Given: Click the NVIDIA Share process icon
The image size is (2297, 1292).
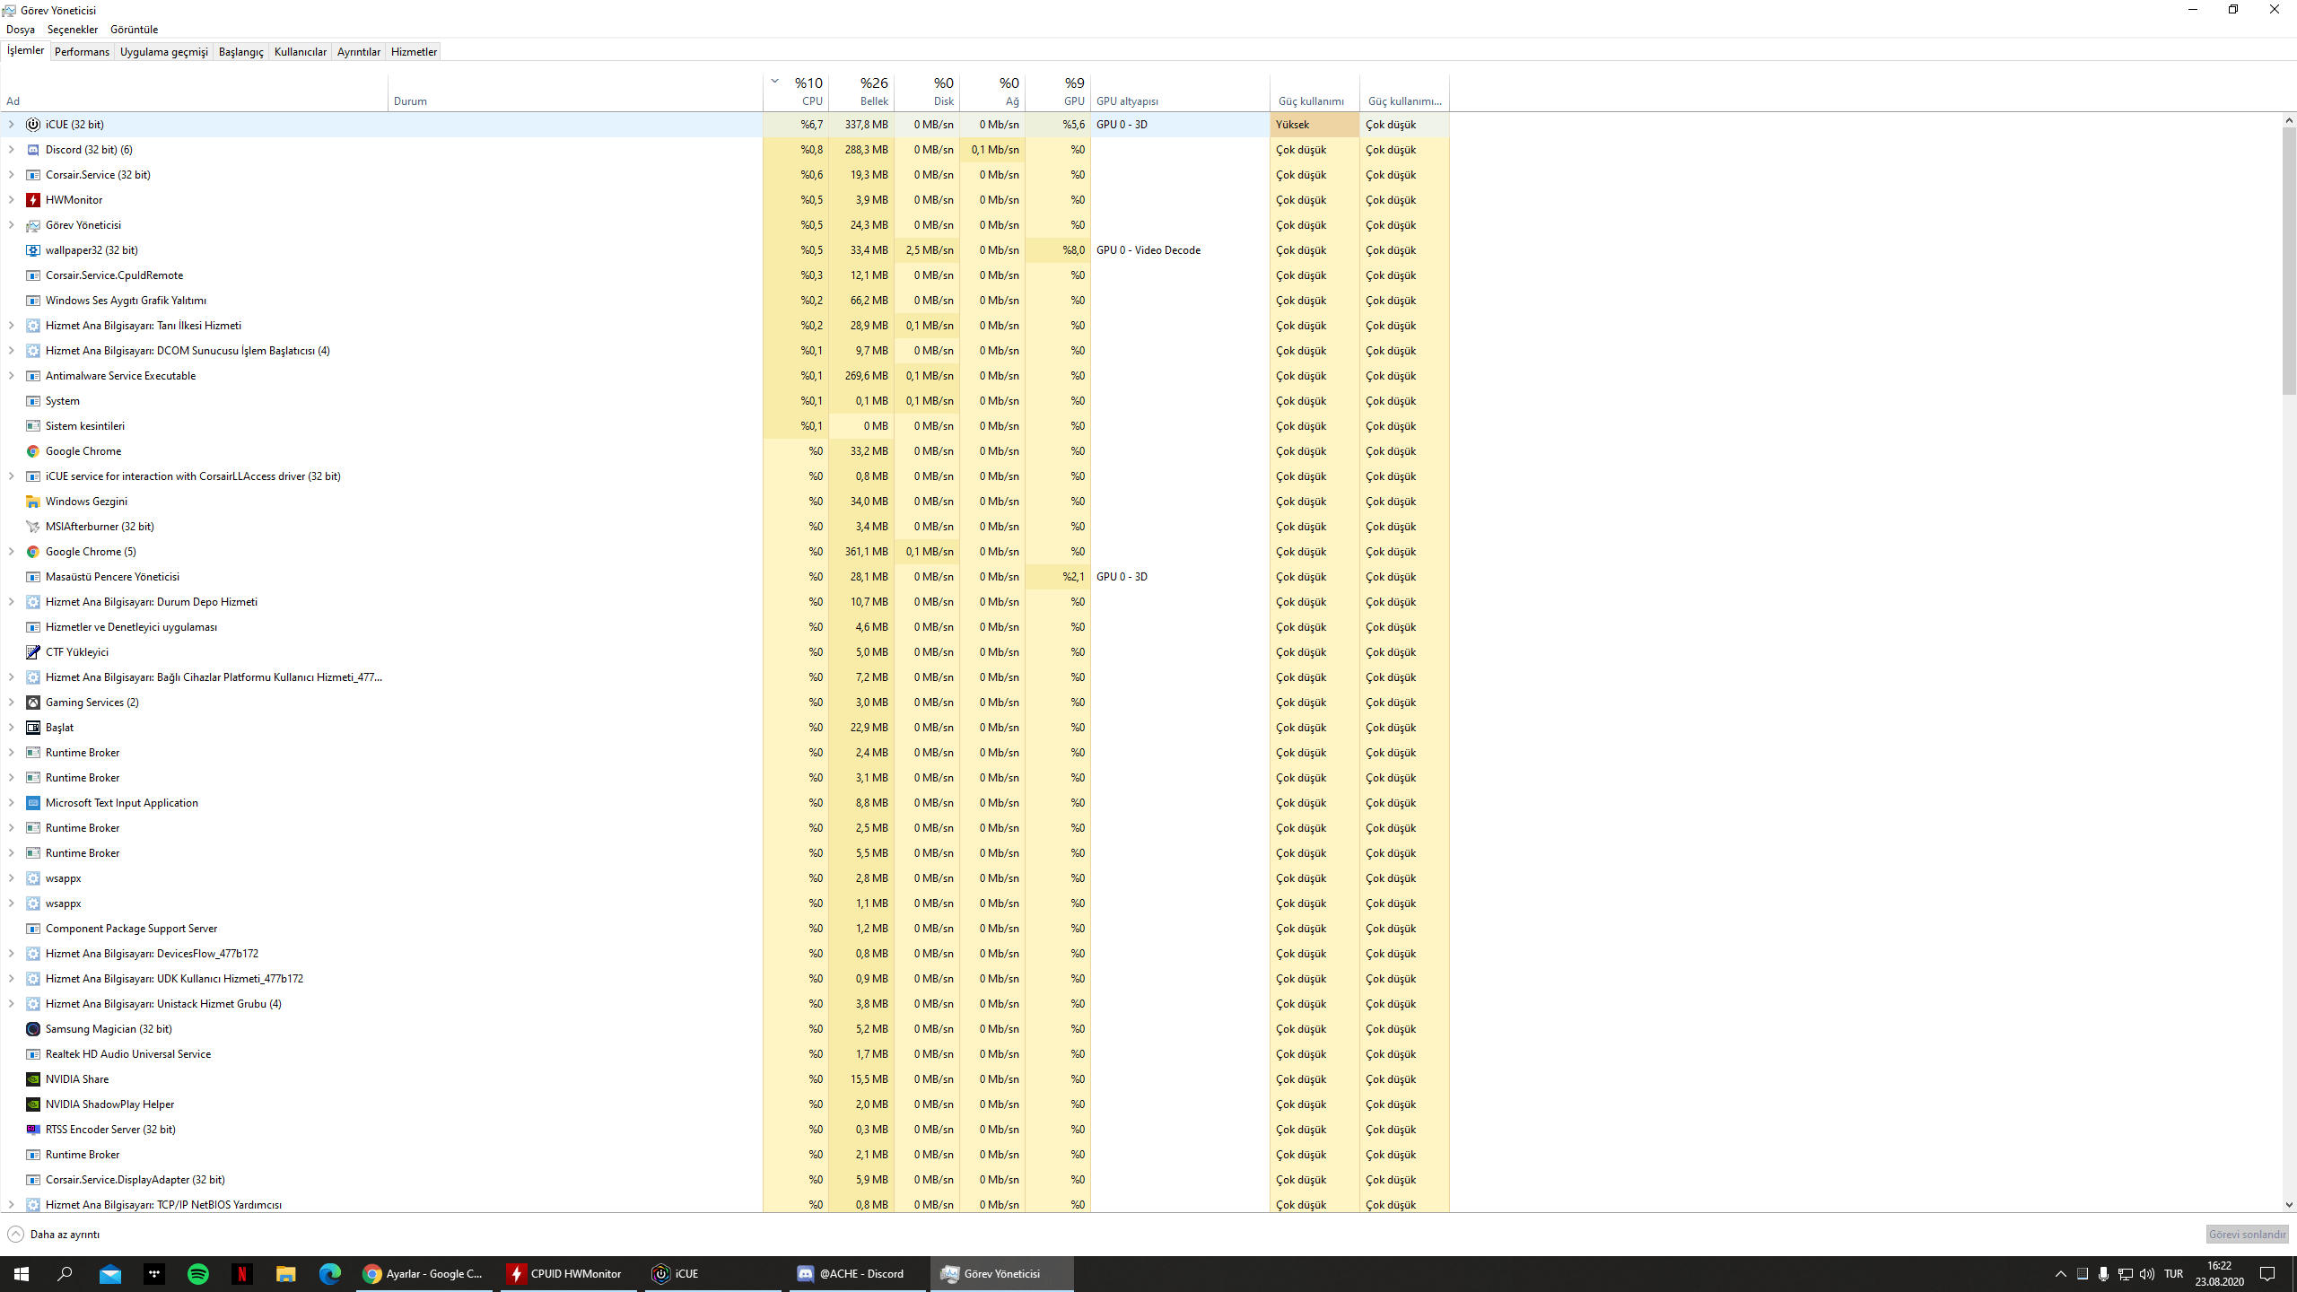Looking at the screenshot, I should (33, 1079).
